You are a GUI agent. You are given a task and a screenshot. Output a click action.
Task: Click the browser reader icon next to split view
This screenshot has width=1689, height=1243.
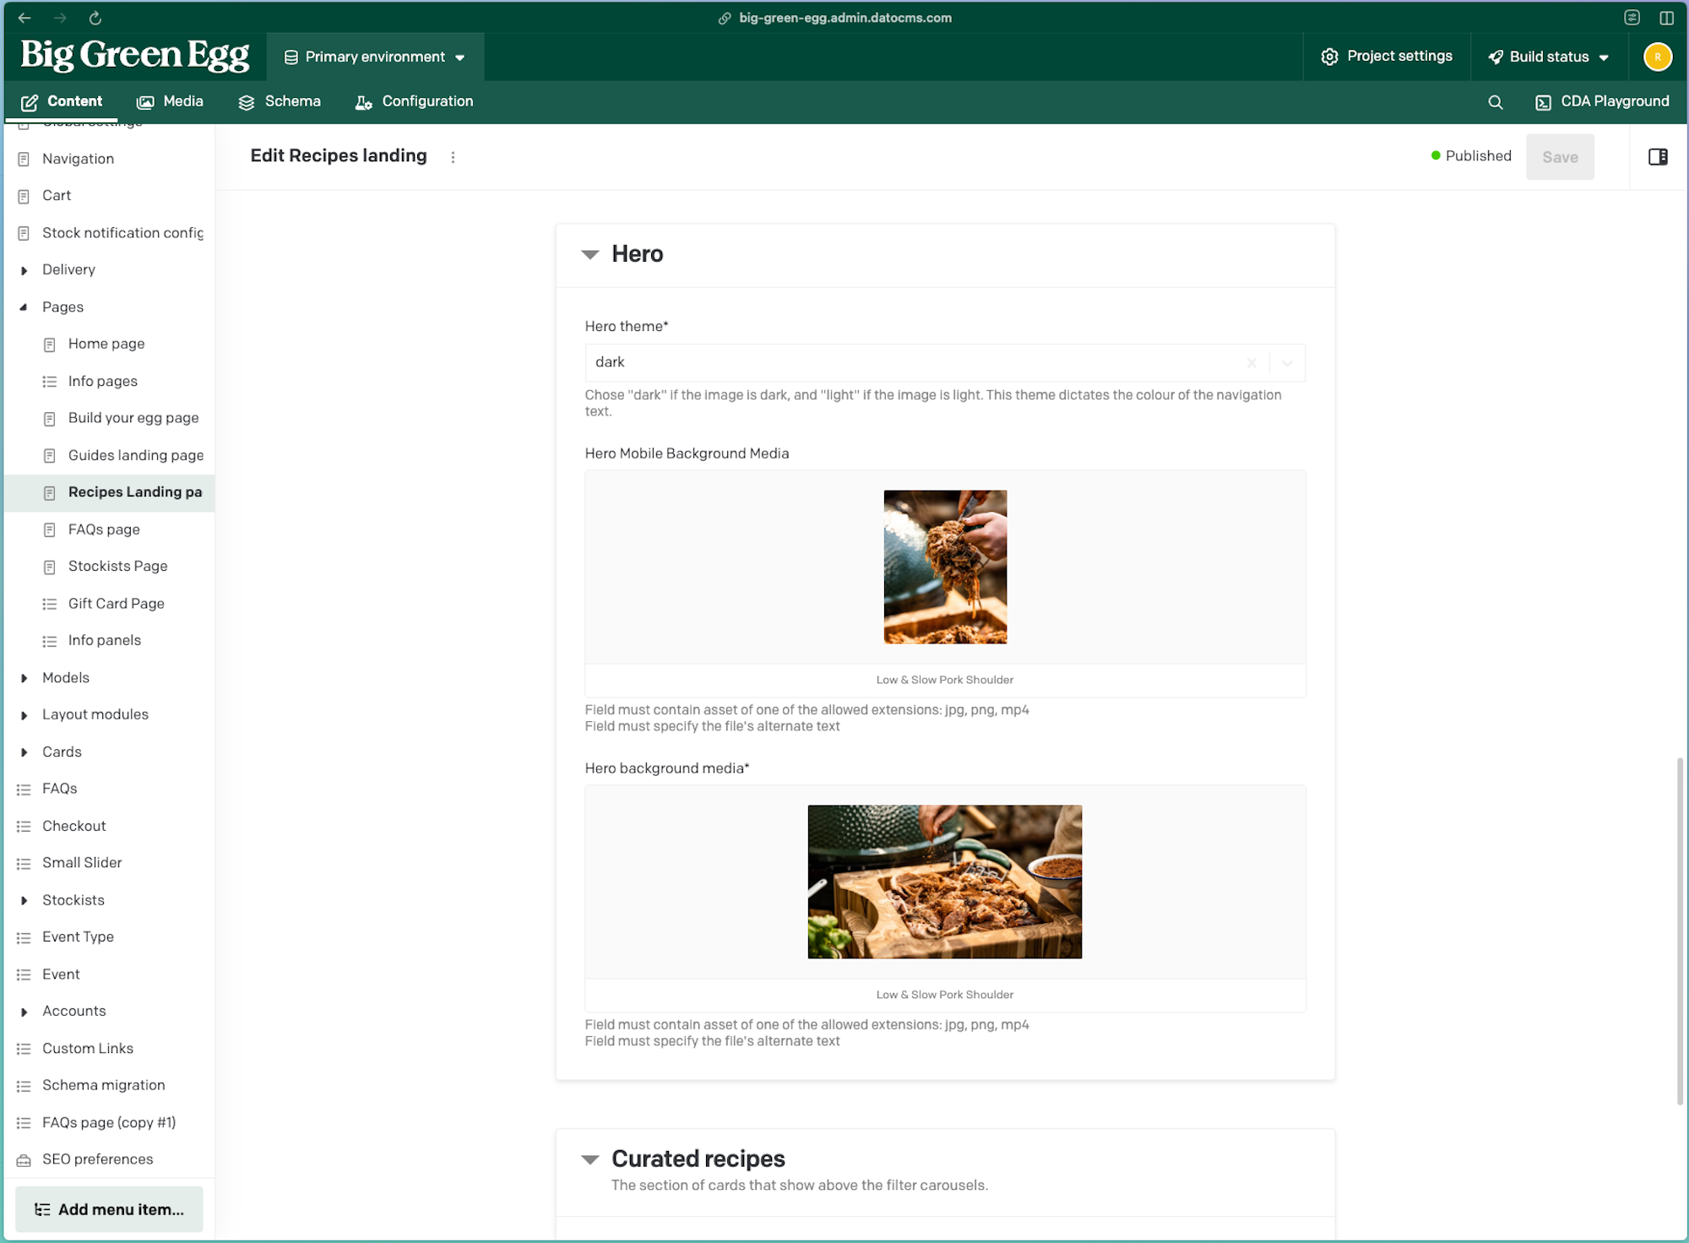point(1632,18)
